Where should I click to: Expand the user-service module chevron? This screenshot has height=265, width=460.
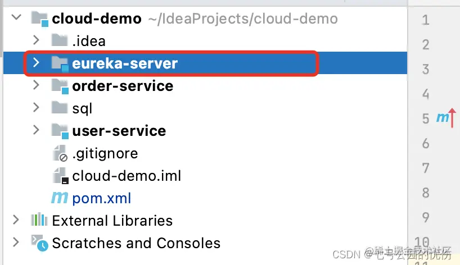coord(36,130)
